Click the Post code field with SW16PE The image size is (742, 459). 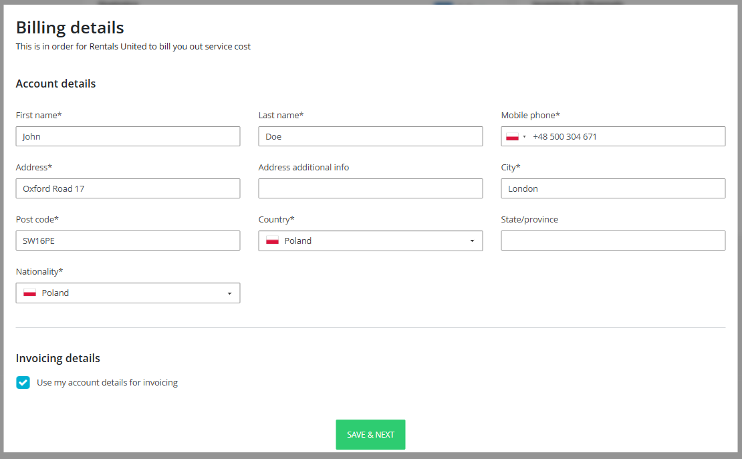point(128,241)
